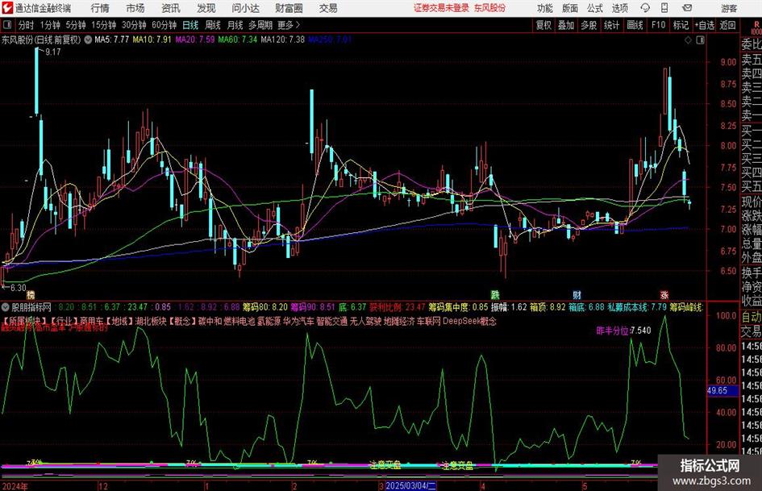Click the 涨 marker below the chart
Image resolution: width=762 pixels, height=491 pixels.
click(x=664, y=294)
